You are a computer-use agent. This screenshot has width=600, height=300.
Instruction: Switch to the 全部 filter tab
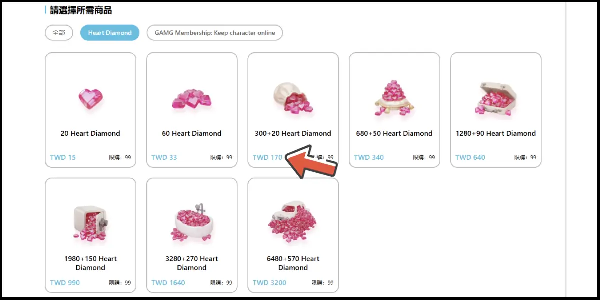[59, 33]
